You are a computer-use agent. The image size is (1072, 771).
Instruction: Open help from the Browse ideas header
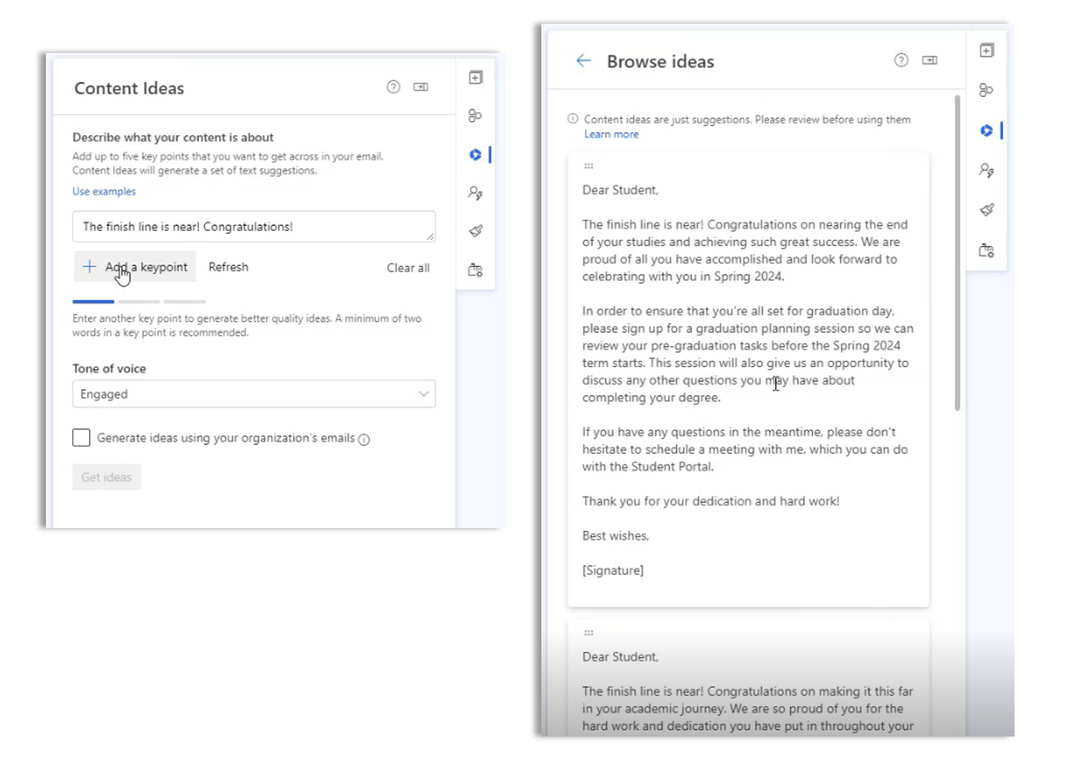pos(901,61)
